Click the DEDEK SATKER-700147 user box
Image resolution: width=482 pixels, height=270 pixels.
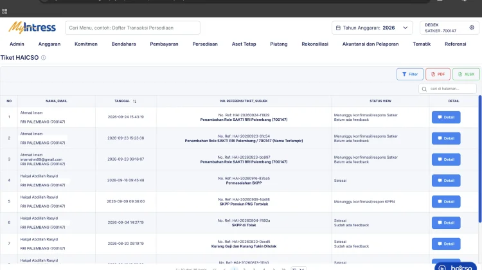[x=448, y=28]
